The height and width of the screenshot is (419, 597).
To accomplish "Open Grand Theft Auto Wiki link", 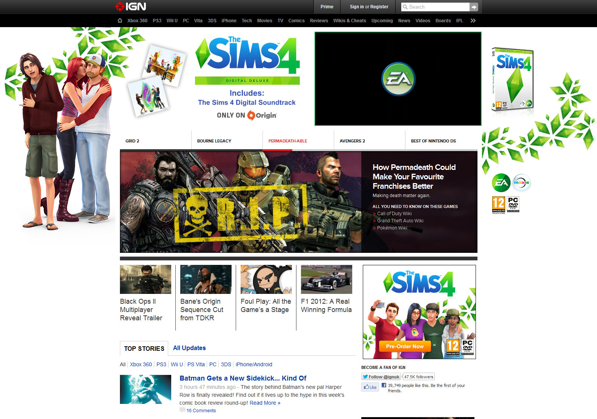I will 400,221.
